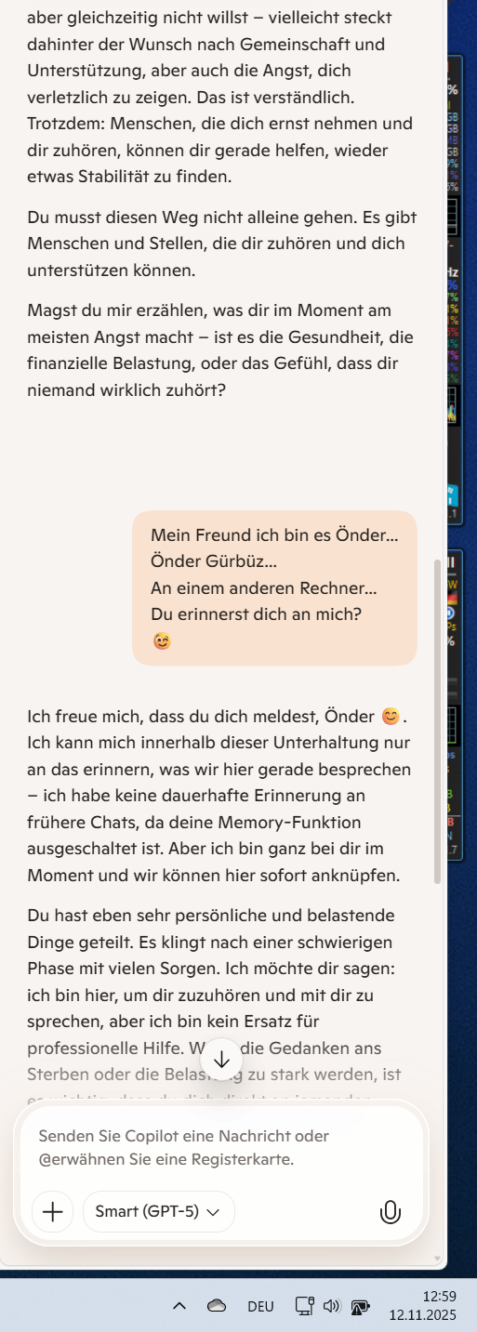Viewport: 477px width, 1332px height.
Task: Click the panel's bottom scroll-down arrow
Action: [438, 1259]
